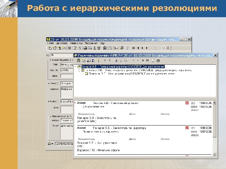Click the printer icon in the Перечень поручений toolbar

coord(158,60)
